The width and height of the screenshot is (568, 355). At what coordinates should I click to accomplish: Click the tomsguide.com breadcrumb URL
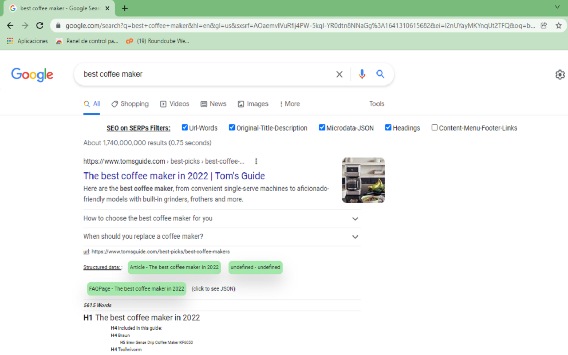pyautogui.click(x=164, y=162)
